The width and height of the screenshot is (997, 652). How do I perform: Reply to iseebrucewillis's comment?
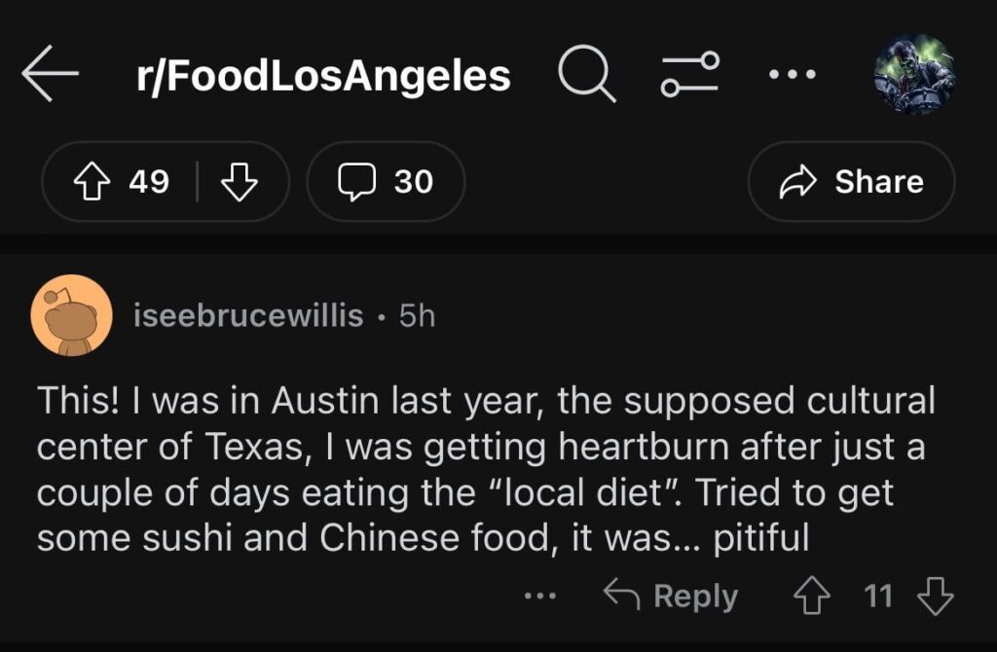coord(672,596)
